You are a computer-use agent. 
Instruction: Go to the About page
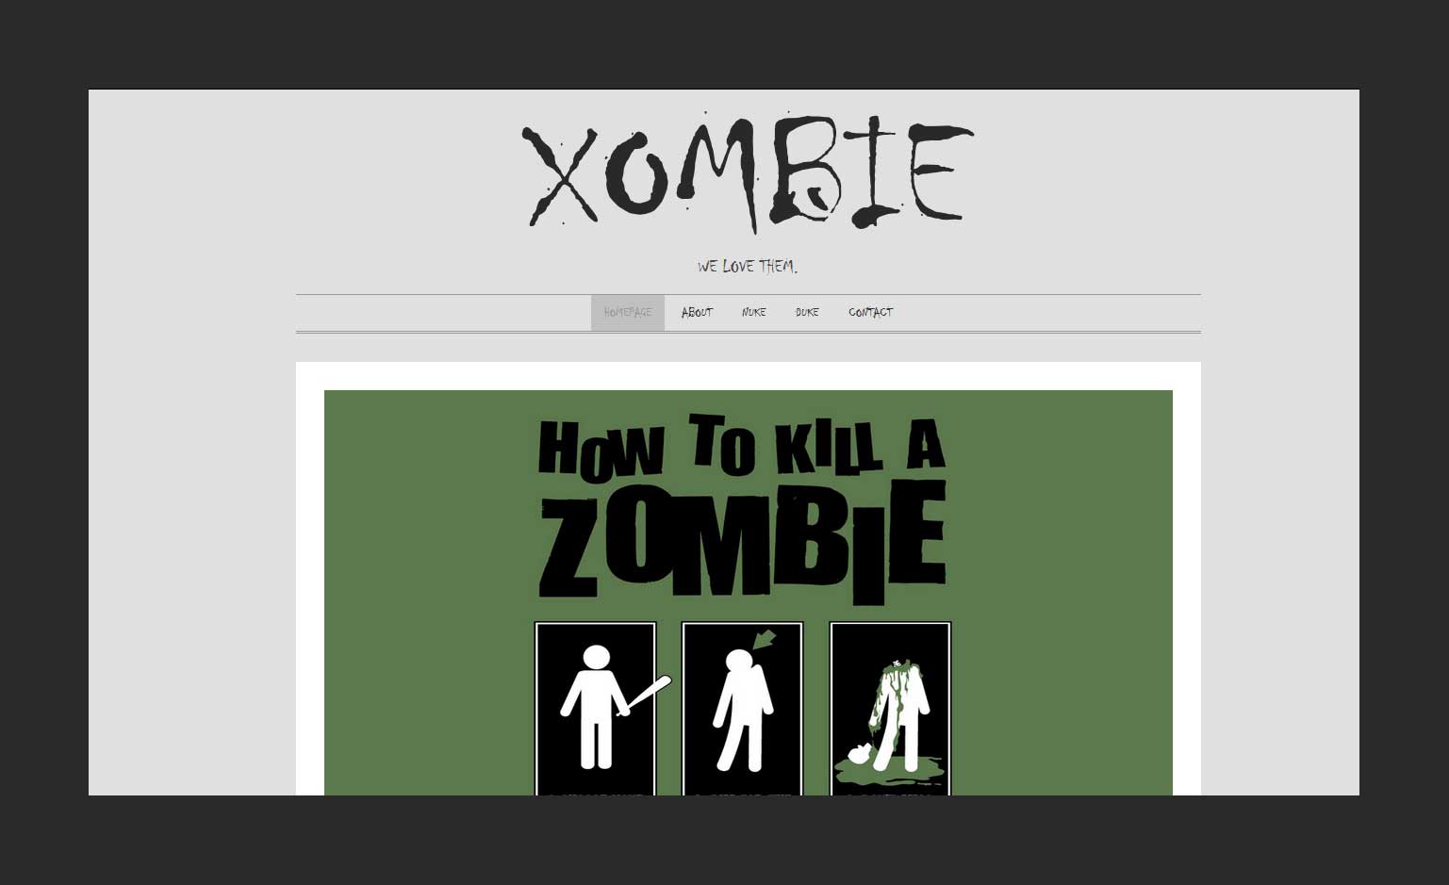(x=697, y=313)
